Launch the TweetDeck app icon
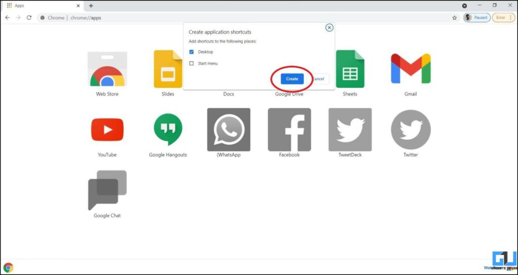Screen dimensions: 518x275 coord(350,130)
